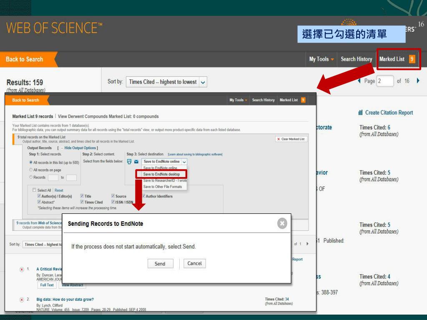Viewport: 427px width, 320px height.
Task: Expand My Tools menu on results page
Action: point(322,59)
